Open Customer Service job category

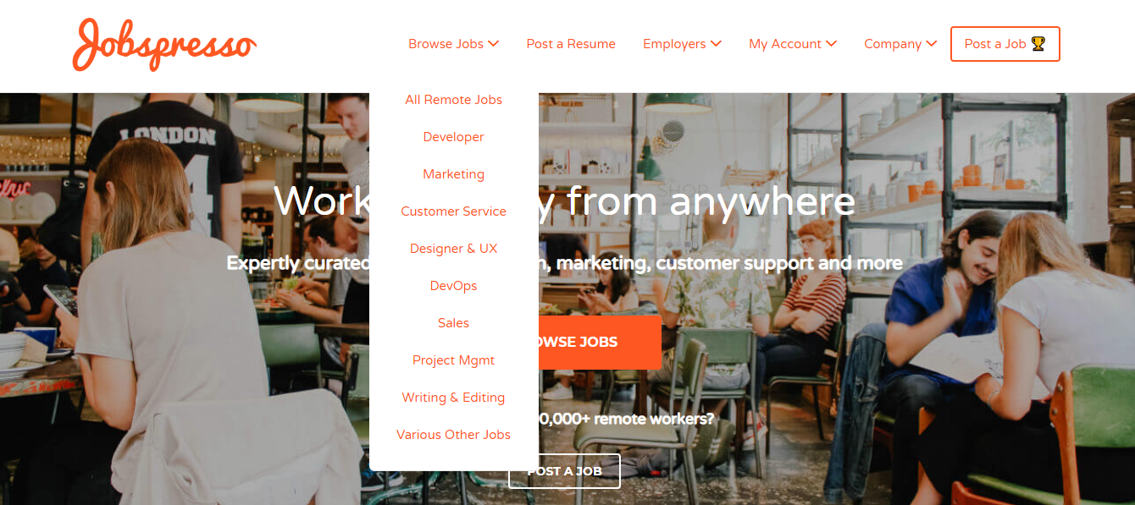(454, 211)
